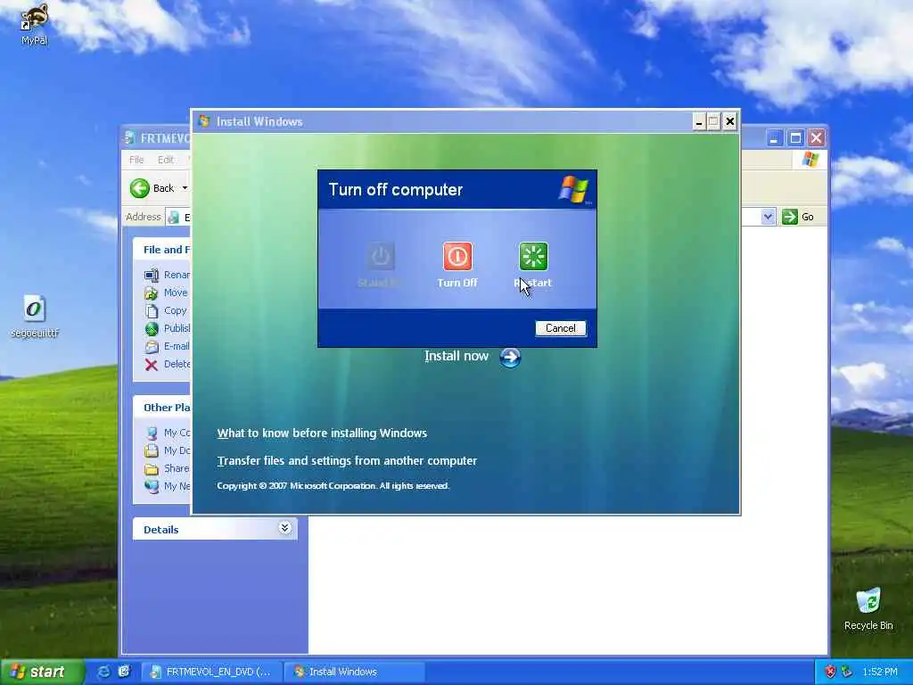Click the My Computer icon in Other Places

coord(152,433)
